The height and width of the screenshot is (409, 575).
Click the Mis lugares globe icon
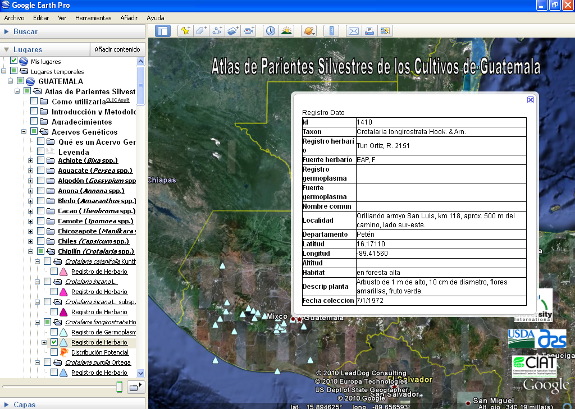[24, 61]
